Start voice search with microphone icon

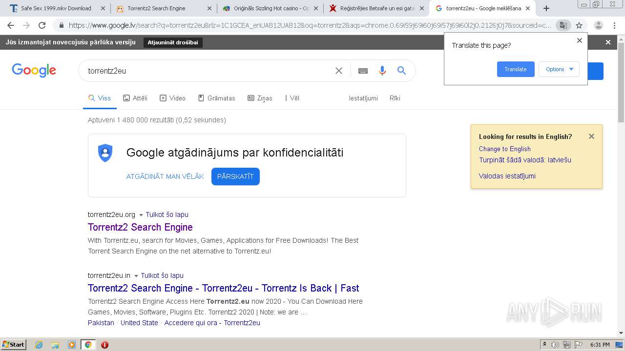coord(382,71)
